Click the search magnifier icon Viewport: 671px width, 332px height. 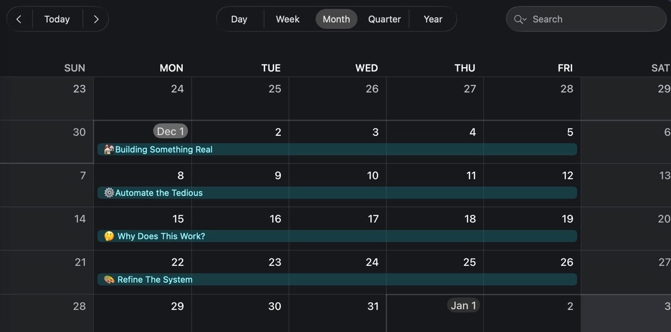coord(519,19)
